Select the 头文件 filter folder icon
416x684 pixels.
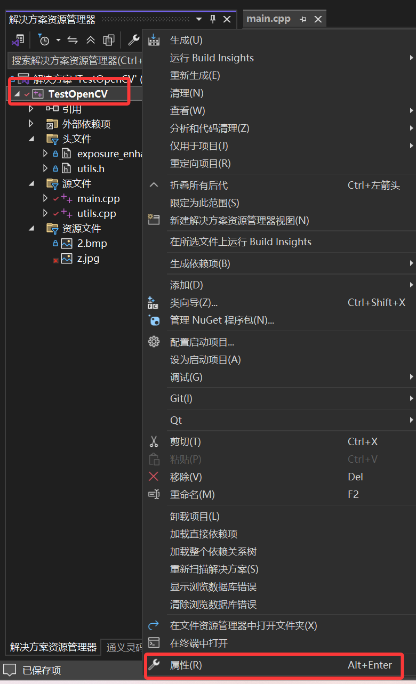pos(52,139)
